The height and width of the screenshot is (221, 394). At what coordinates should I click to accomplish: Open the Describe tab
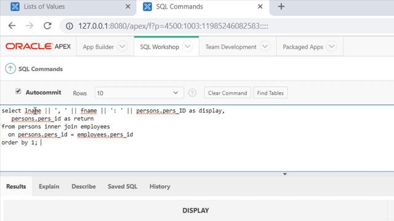pos(84,187)
